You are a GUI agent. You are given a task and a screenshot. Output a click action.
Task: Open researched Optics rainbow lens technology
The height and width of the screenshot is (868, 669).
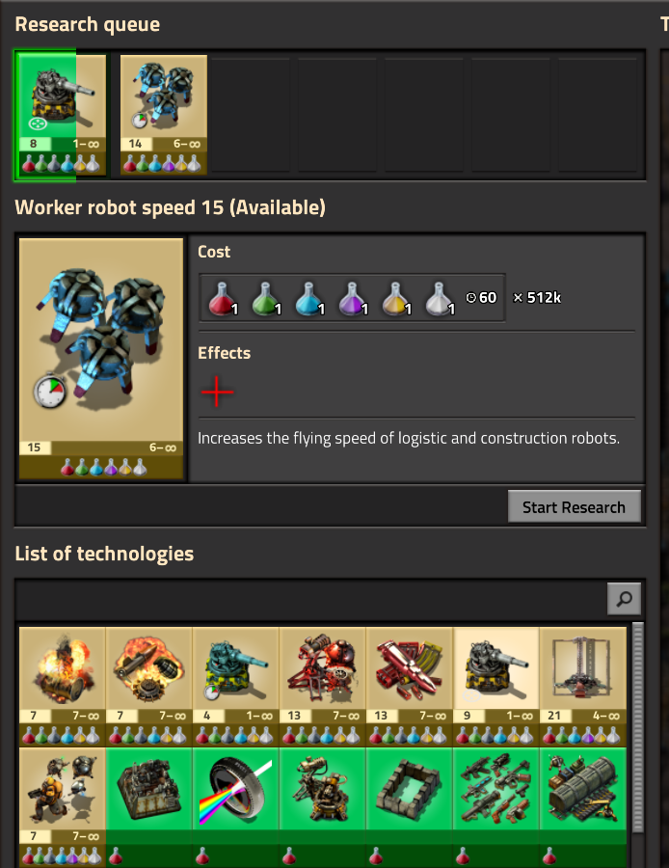[236, 807]
